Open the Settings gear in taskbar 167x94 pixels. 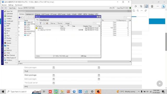coord(92,92)
